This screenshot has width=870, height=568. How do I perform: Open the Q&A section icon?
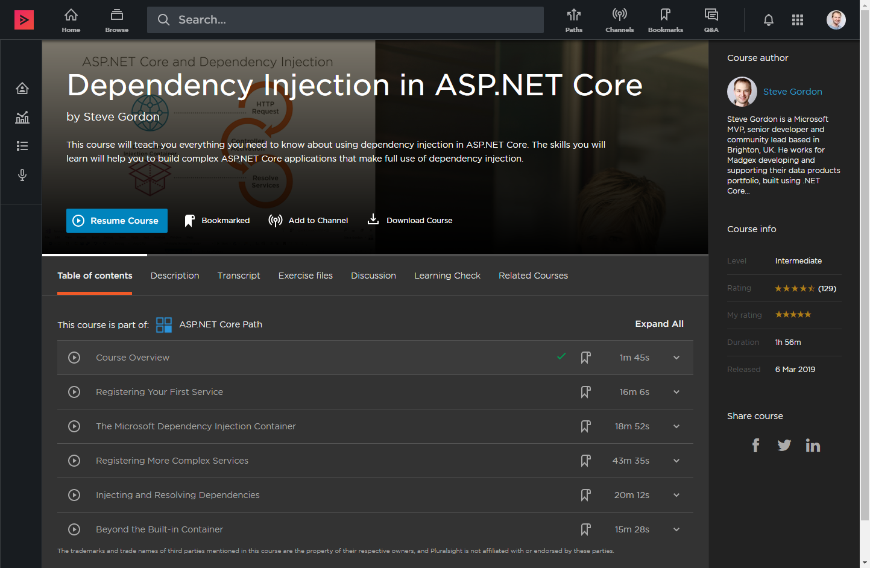point(711,20)
